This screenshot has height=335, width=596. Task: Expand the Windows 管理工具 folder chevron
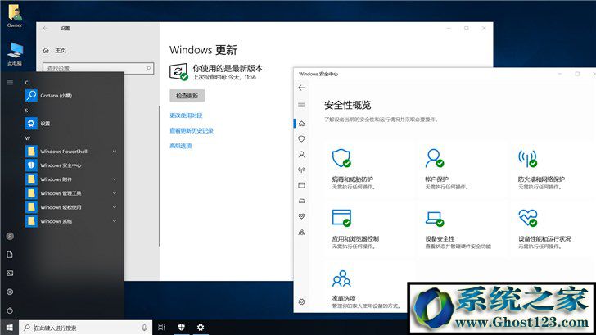click(115, 193)
